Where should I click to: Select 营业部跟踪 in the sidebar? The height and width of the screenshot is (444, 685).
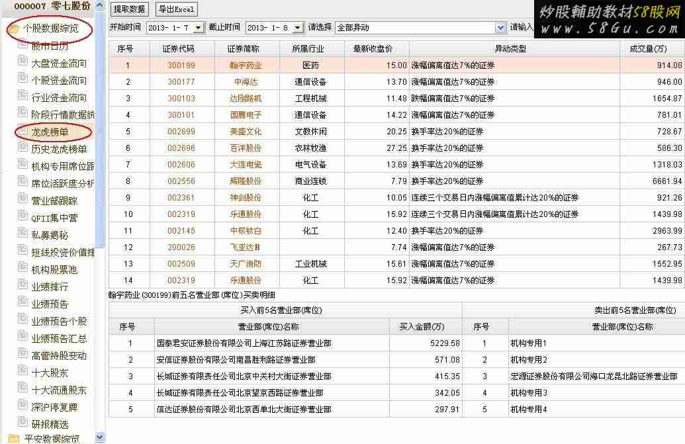click(x=54, y=201)
